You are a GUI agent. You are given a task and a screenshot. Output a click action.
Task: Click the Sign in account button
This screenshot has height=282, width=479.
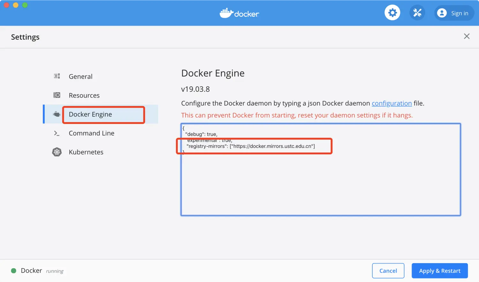(x=454, y=13)
